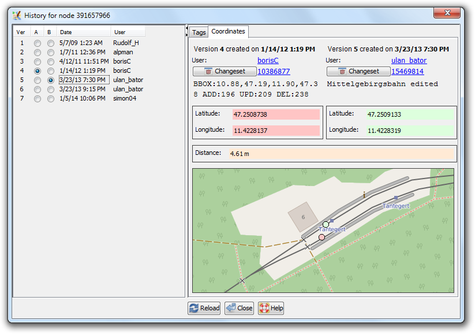This screenshot has width=475, height=334.
Task: Click the B column header
Action: [x=50, y=32]
